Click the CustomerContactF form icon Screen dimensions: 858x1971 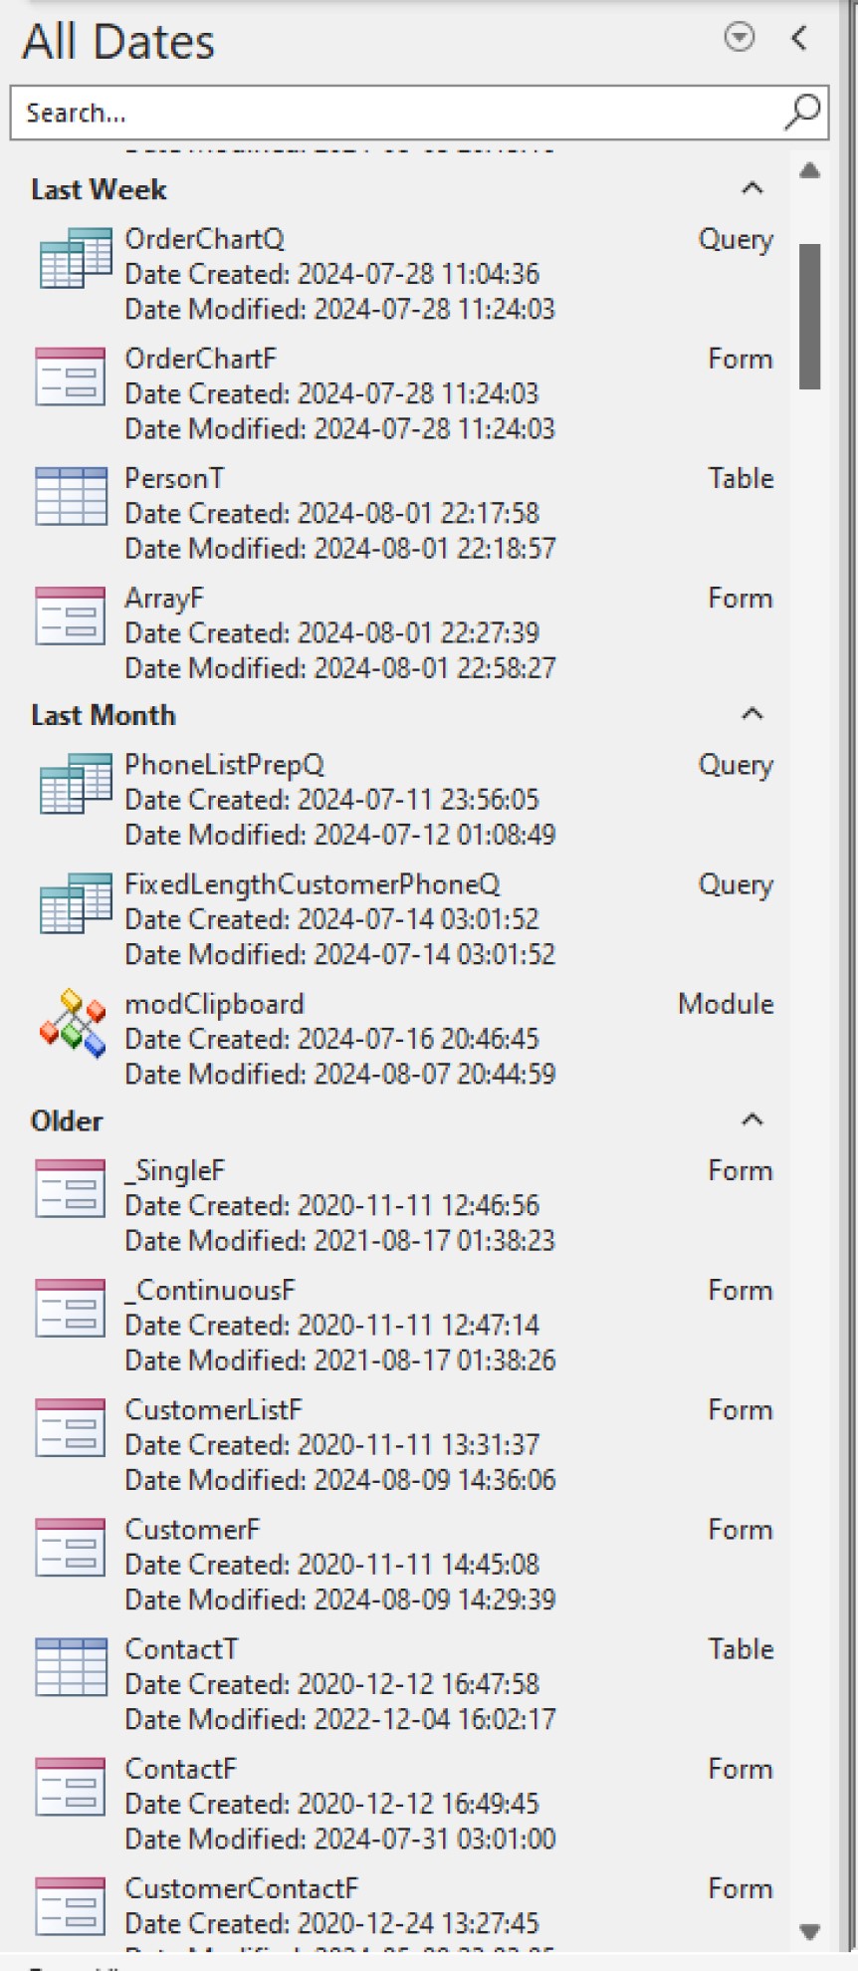[70, 1904]
